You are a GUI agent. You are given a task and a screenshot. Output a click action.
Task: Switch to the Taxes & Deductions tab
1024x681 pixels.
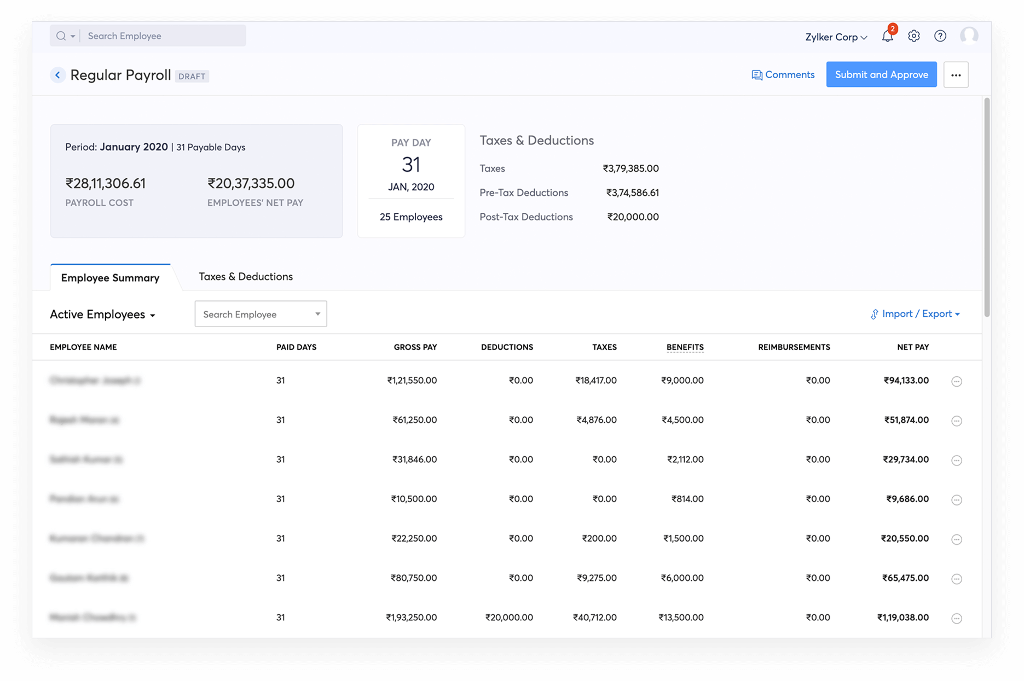click(x=245, y=276)
